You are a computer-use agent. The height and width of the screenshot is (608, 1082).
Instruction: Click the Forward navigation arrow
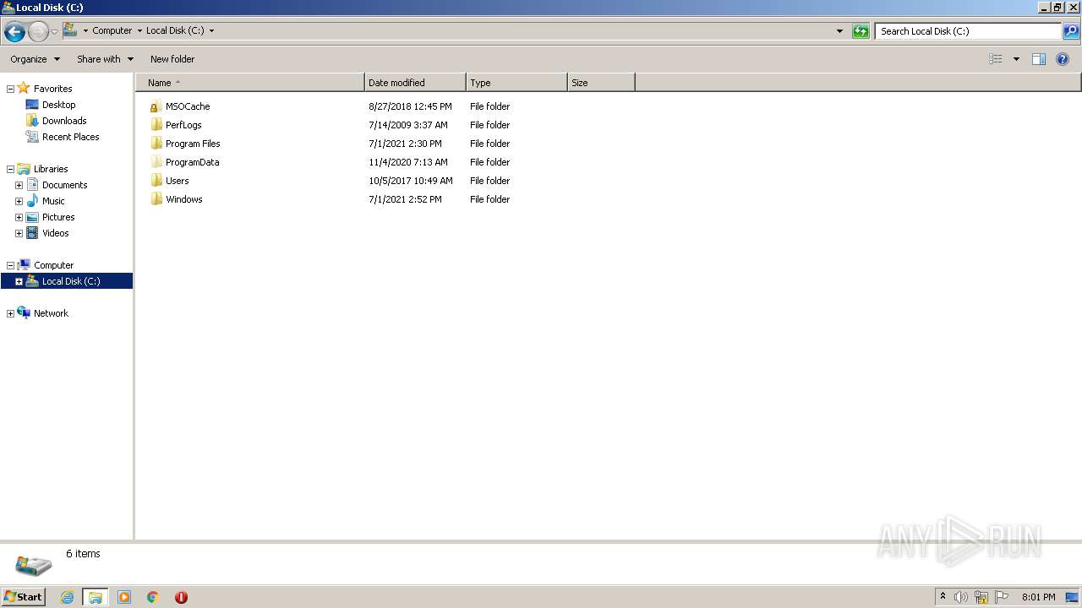coord(38,32)
